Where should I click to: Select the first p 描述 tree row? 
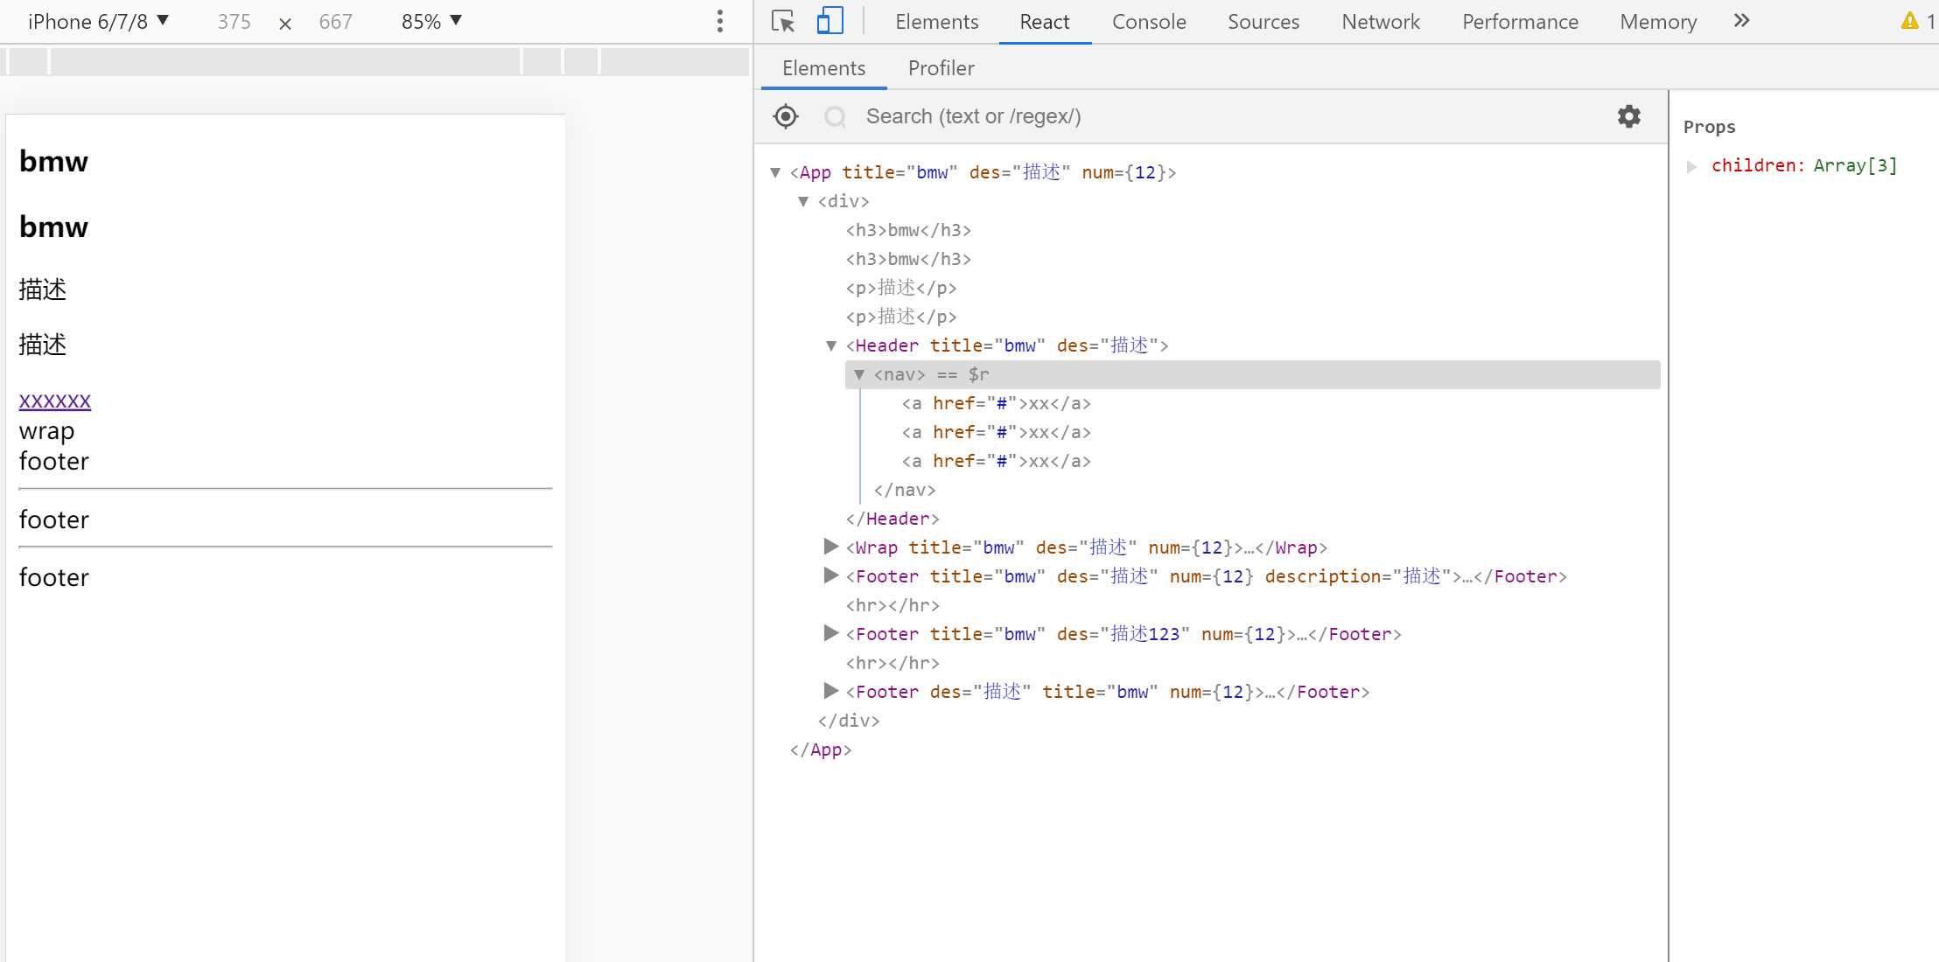point(901,288)
